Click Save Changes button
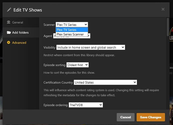173x125 pixels. (x=151, y=117)
